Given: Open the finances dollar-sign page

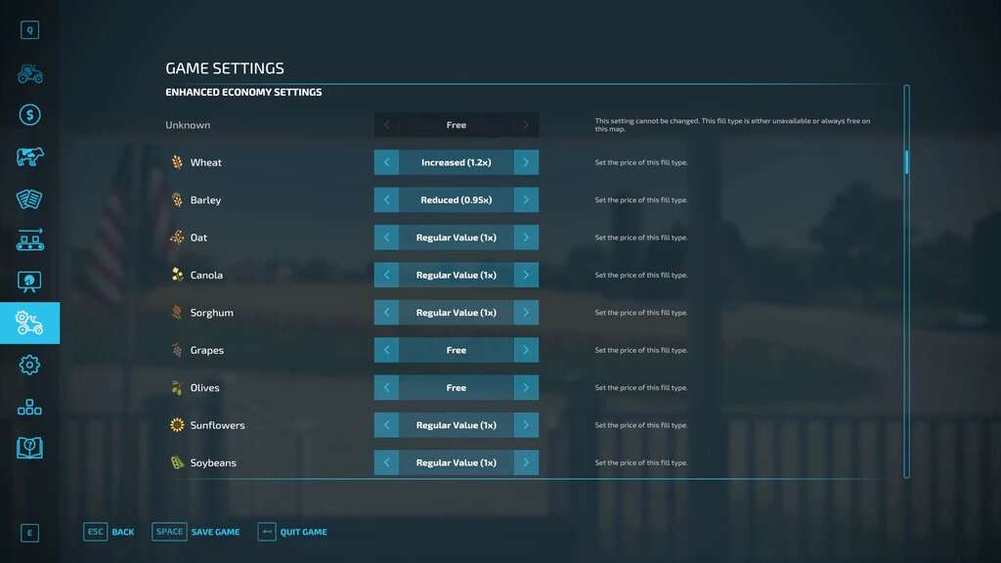Looking at the screenshot, I should (29, 115).
